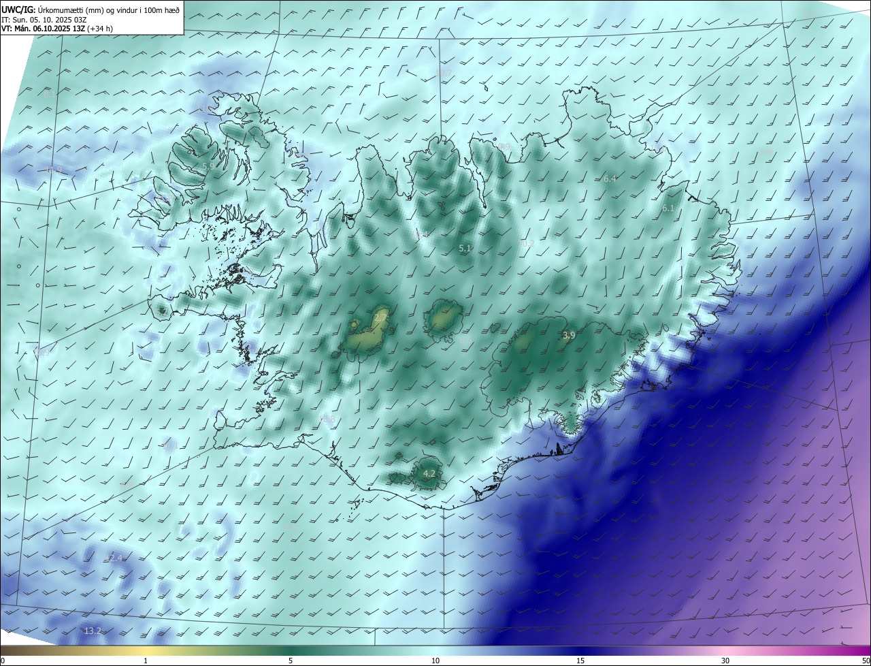Click the '10' label on the color scale

click(x=435, y=661)
